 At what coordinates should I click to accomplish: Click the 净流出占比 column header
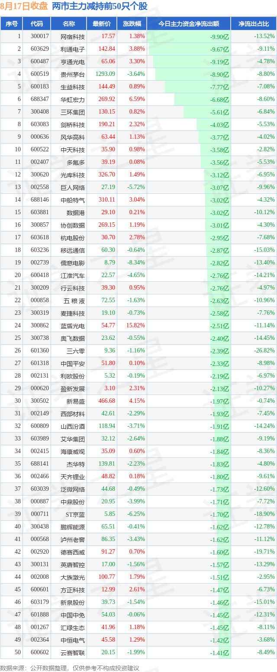(254, 24)
